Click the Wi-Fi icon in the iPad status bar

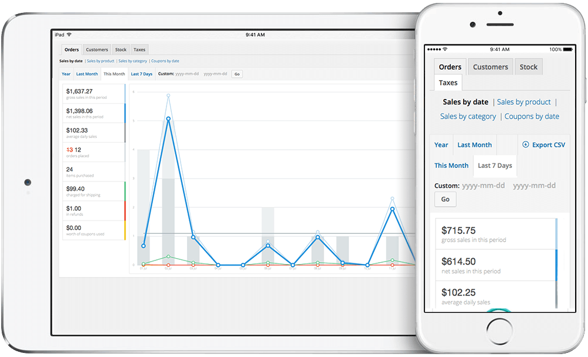(x=69, y=35)
